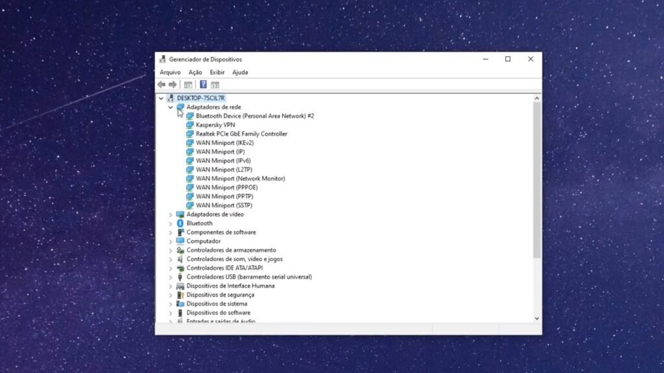Click the vertical scrollbar thumb
Screen dimensions: 664x373
[x=537, y=180]
